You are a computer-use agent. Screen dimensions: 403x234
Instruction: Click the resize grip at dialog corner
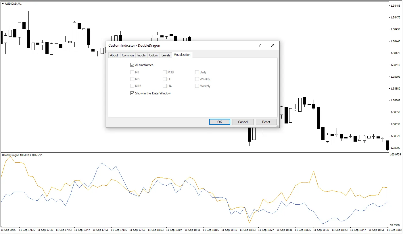click(278, 126)
